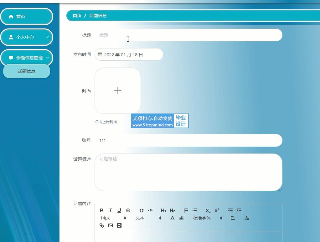Click the 话题内容 field label

[82, 204]
